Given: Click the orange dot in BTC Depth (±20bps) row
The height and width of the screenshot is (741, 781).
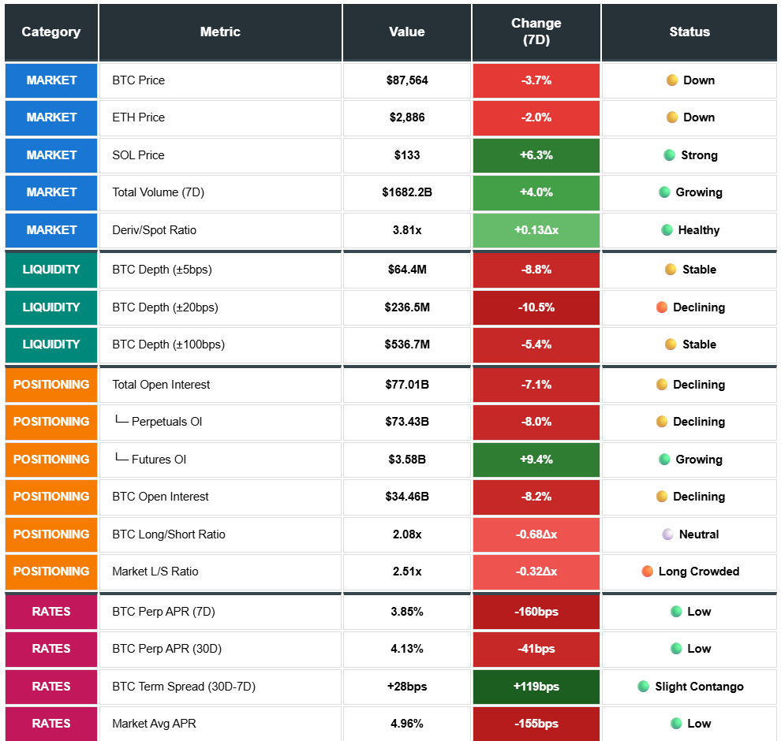Looking at the screenshot, I should pos(662,307).
